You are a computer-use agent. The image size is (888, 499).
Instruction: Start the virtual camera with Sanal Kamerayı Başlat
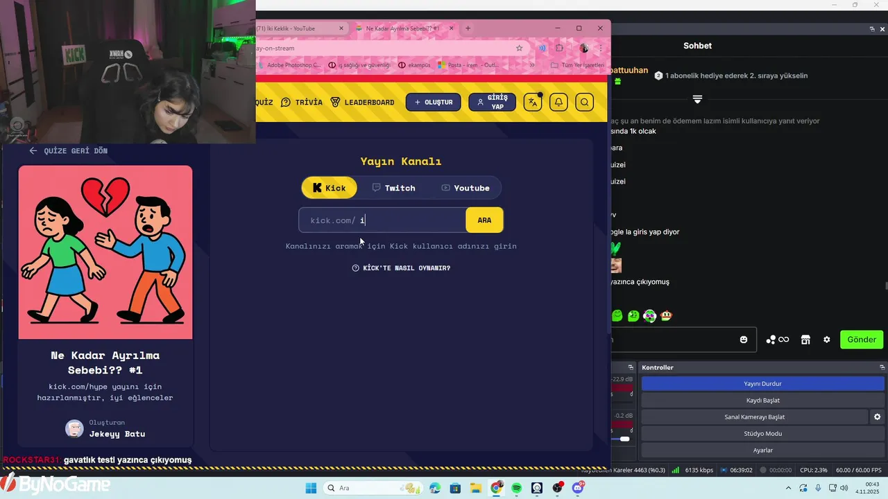[x=754, y=417]
